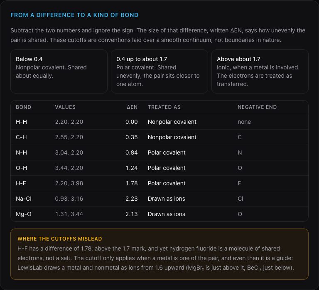Select the Na-Cl bond cell

[24, 199]
